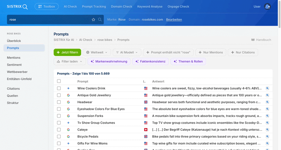281x150 pixels.
Task: Open answer details for Antique Gold Jewellery row
Action: pyautogui.click(x=267, y=95)
